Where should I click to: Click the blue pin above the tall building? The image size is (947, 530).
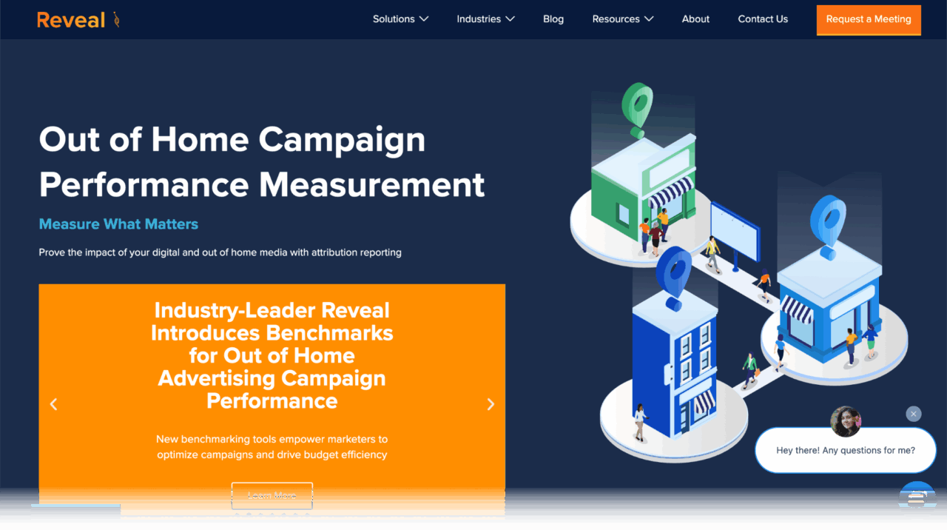[673, 275]
